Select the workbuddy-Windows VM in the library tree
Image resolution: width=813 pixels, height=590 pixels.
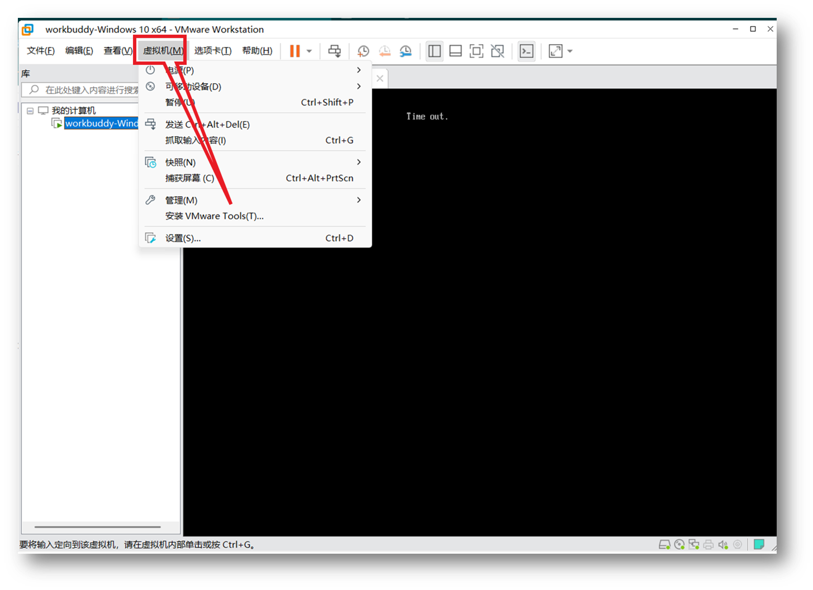101,123
